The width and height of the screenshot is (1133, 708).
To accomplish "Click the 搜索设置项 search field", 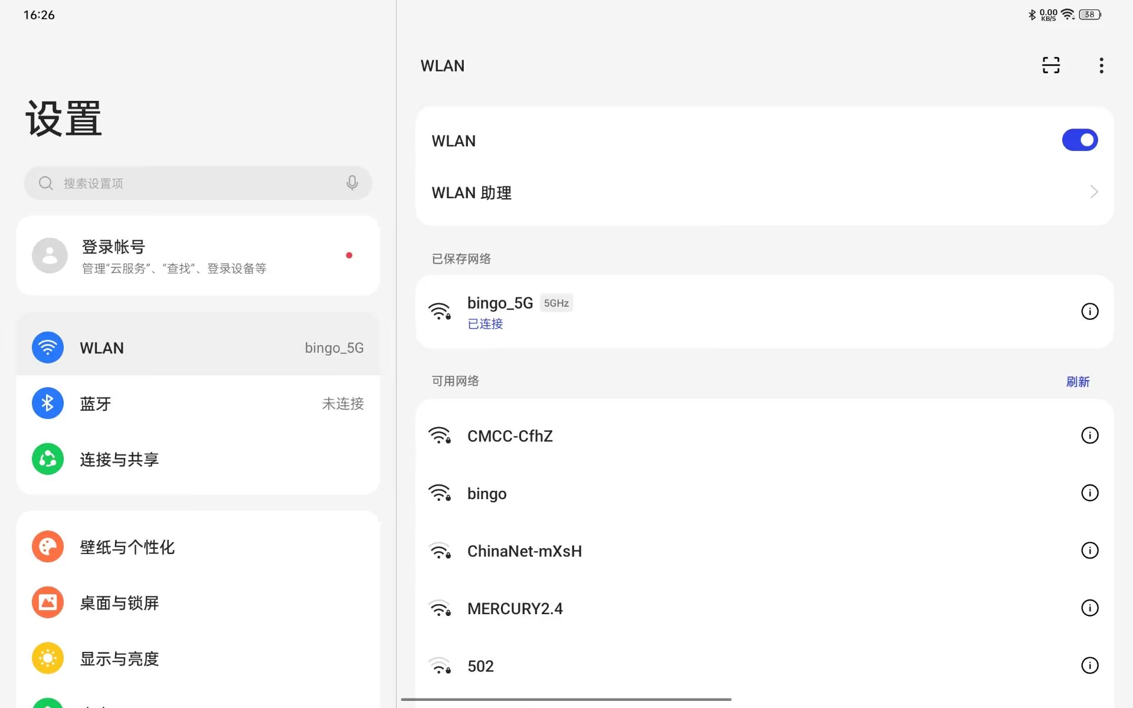I will coord(195,183).
